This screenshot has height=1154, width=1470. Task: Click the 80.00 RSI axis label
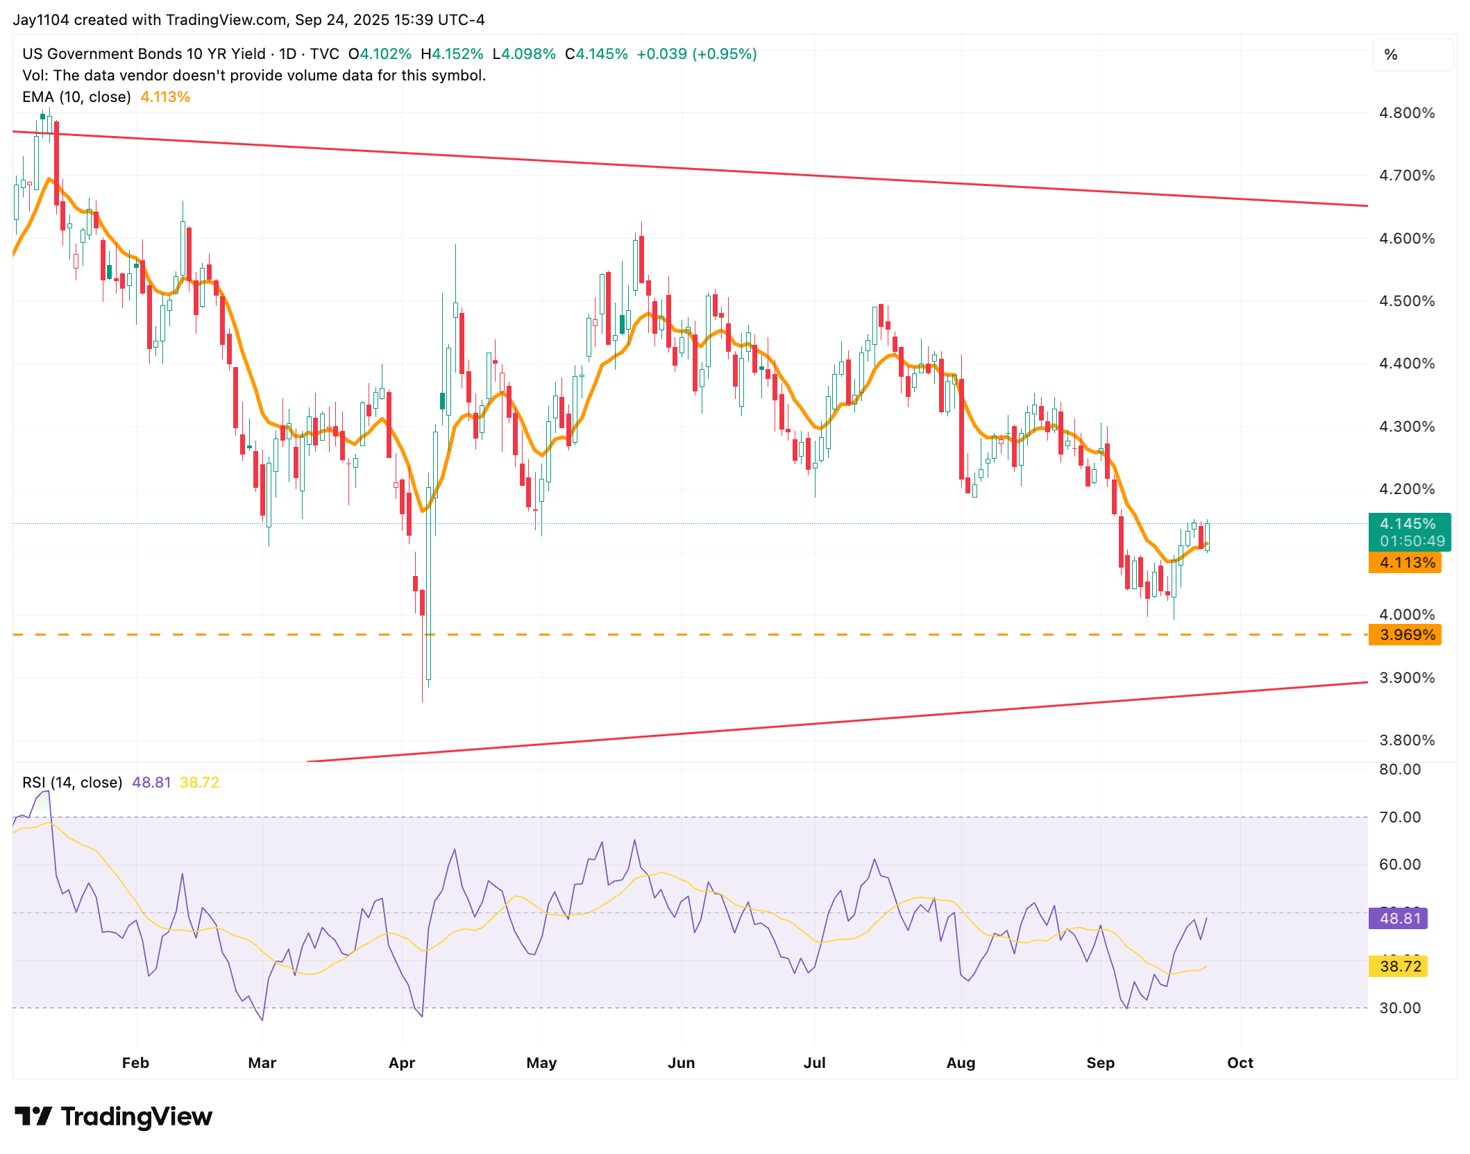coord(1400,770)
